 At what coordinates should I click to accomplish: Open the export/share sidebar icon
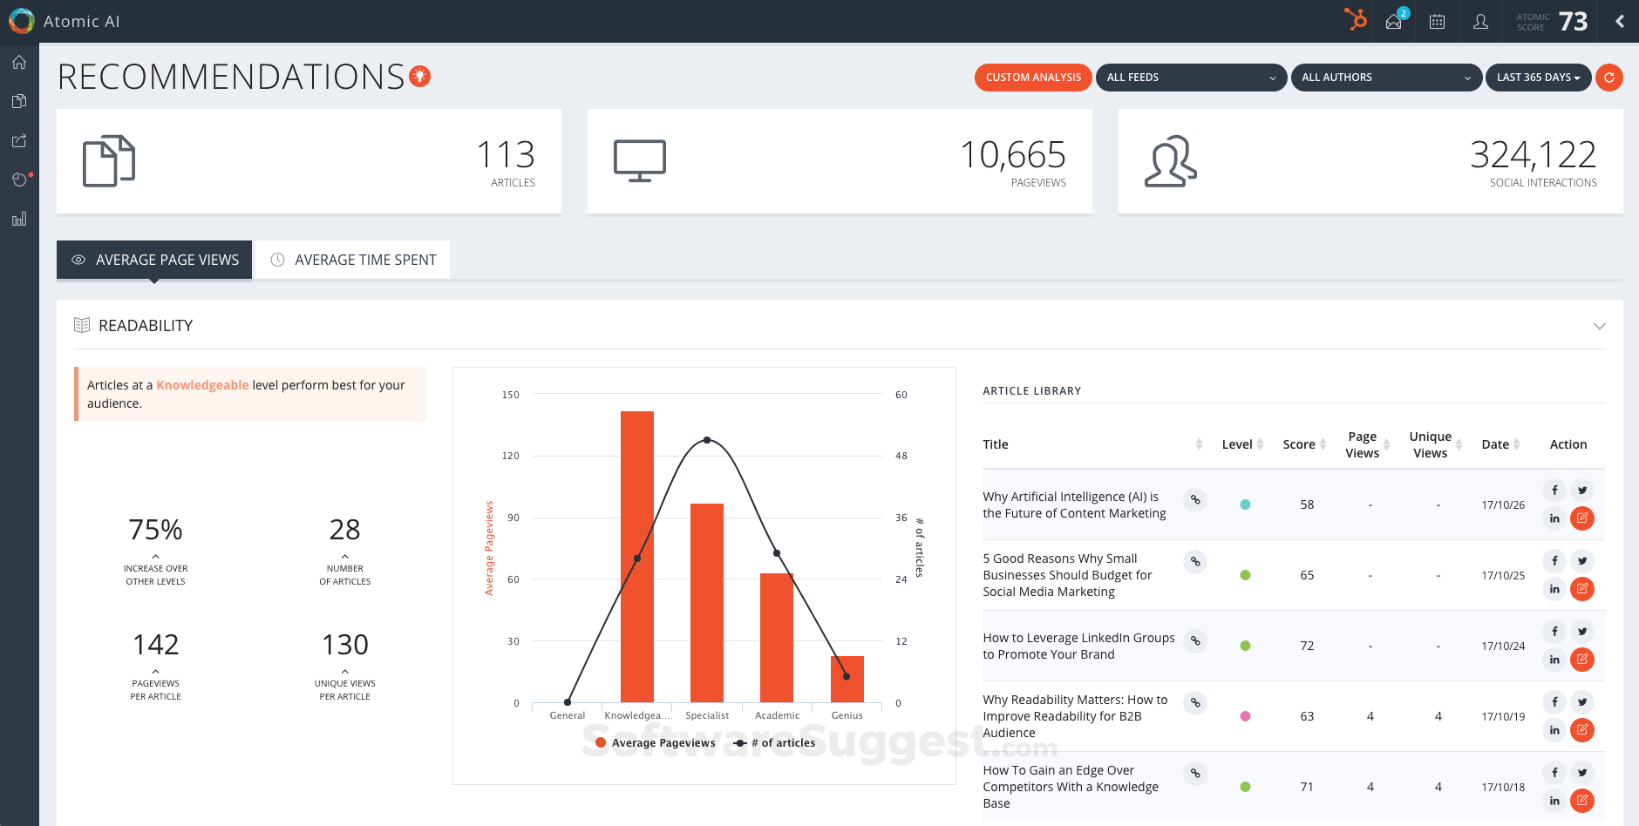click(x=19, y=140)
